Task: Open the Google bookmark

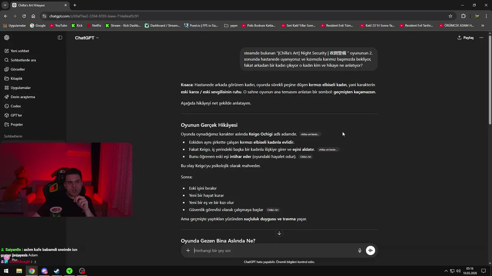Action: (38, 26)
